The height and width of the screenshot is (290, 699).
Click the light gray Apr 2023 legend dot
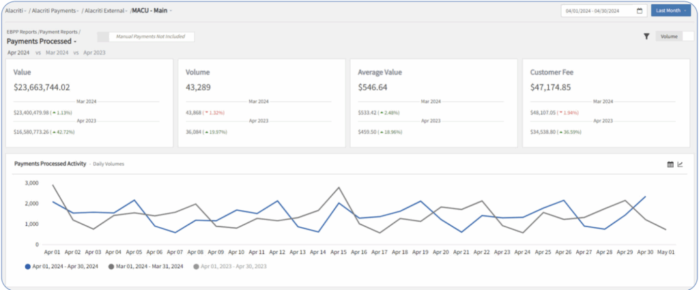pos(198,266)
